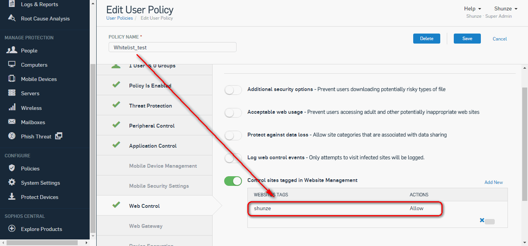528x246 pixels.
Task: Select the Mobile Device Management tab
Action: pos(155,165)
